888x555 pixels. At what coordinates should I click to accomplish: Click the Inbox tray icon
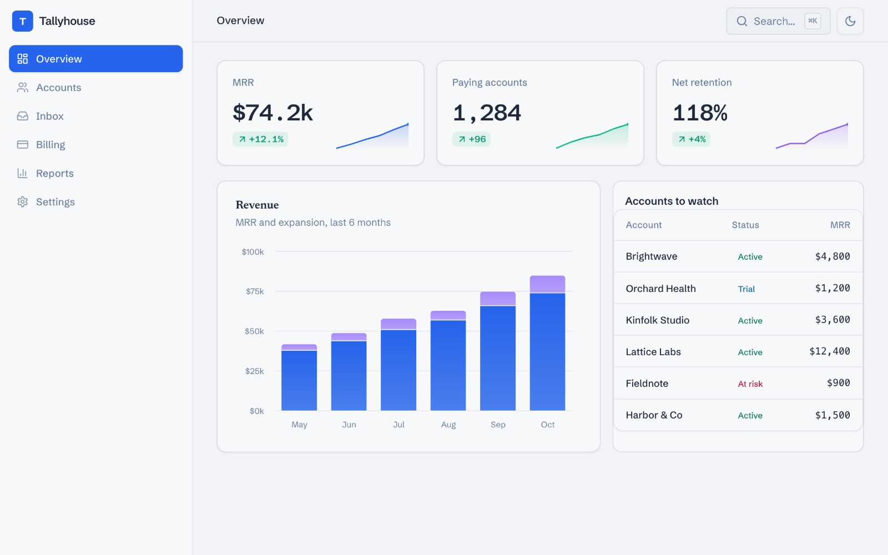click(23, 116)
